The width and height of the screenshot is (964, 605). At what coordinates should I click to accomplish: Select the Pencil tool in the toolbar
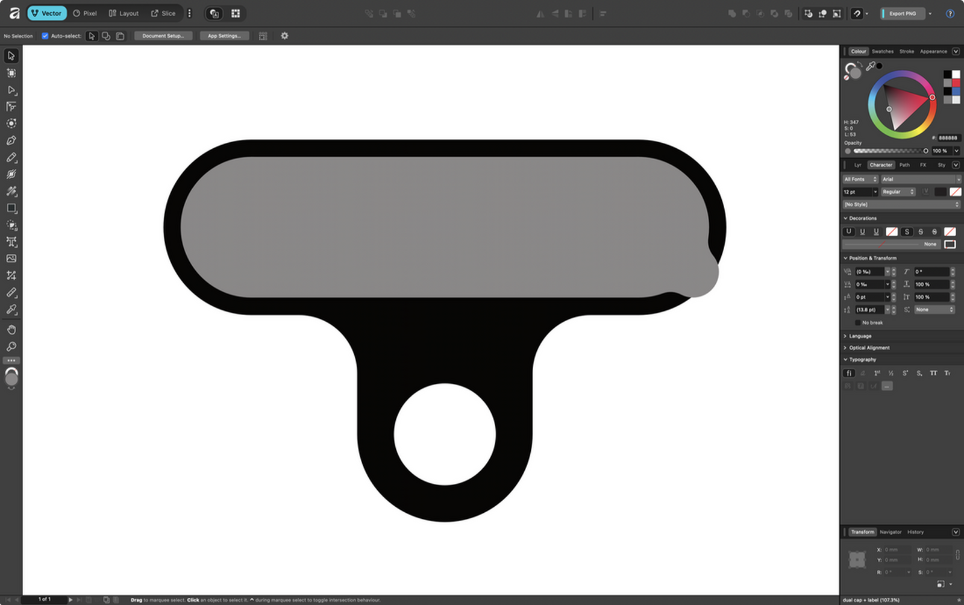11,157
